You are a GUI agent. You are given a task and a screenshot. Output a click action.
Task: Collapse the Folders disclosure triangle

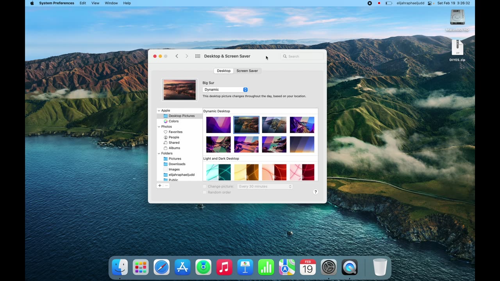click(x=159, y=153)
